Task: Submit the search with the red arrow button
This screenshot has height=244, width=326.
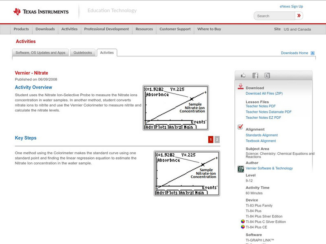Action: pyautogui.click(x=299, y=16)
